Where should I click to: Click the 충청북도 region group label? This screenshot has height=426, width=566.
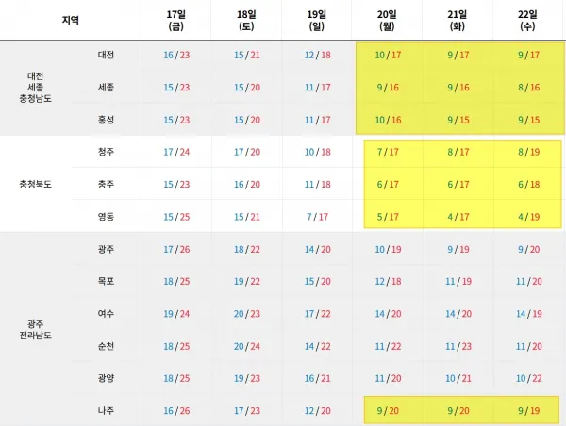tap(35, 184)
